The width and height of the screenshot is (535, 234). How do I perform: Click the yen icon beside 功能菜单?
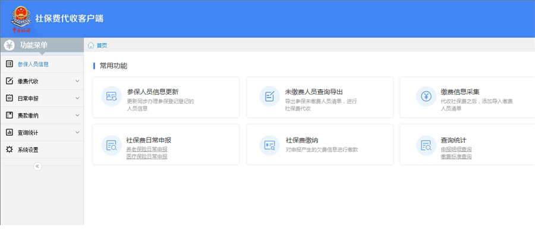point(9,45)
